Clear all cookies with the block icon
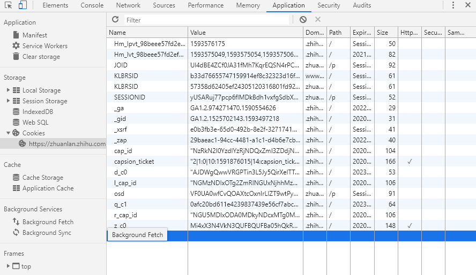The image size is (476, 275). (303, 20)
